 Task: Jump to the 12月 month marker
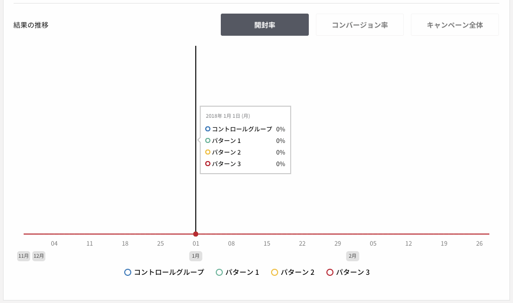pyautogui.click(x=39, y=256)
